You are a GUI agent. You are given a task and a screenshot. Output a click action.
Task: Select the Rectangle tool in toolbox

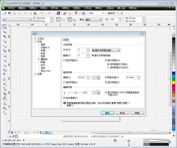tap(4, 55)
